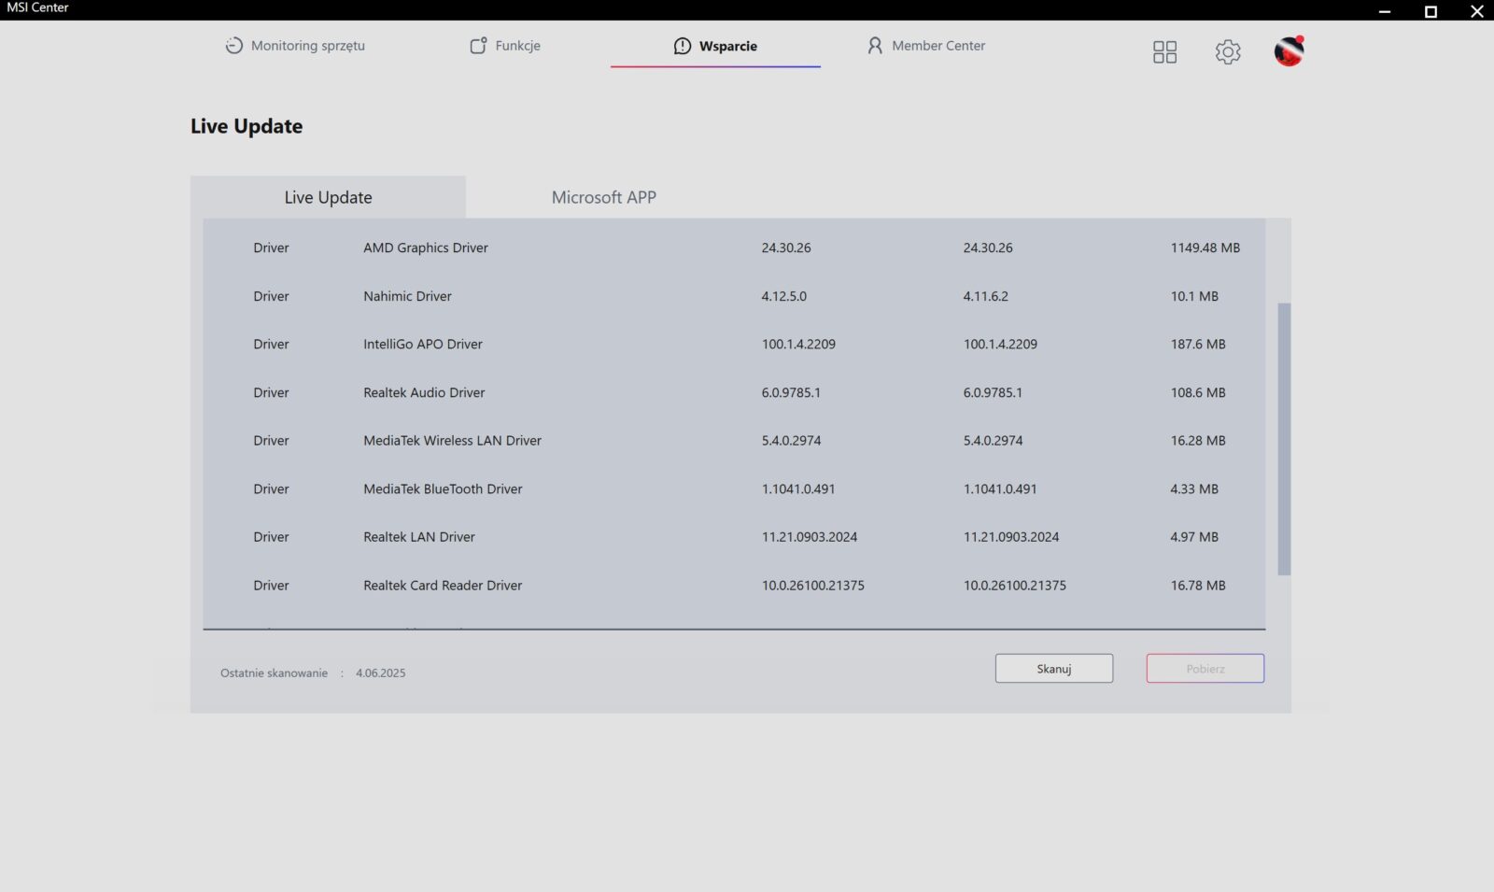Select the Realtek Card Reader Driver row

pos(443,586)
